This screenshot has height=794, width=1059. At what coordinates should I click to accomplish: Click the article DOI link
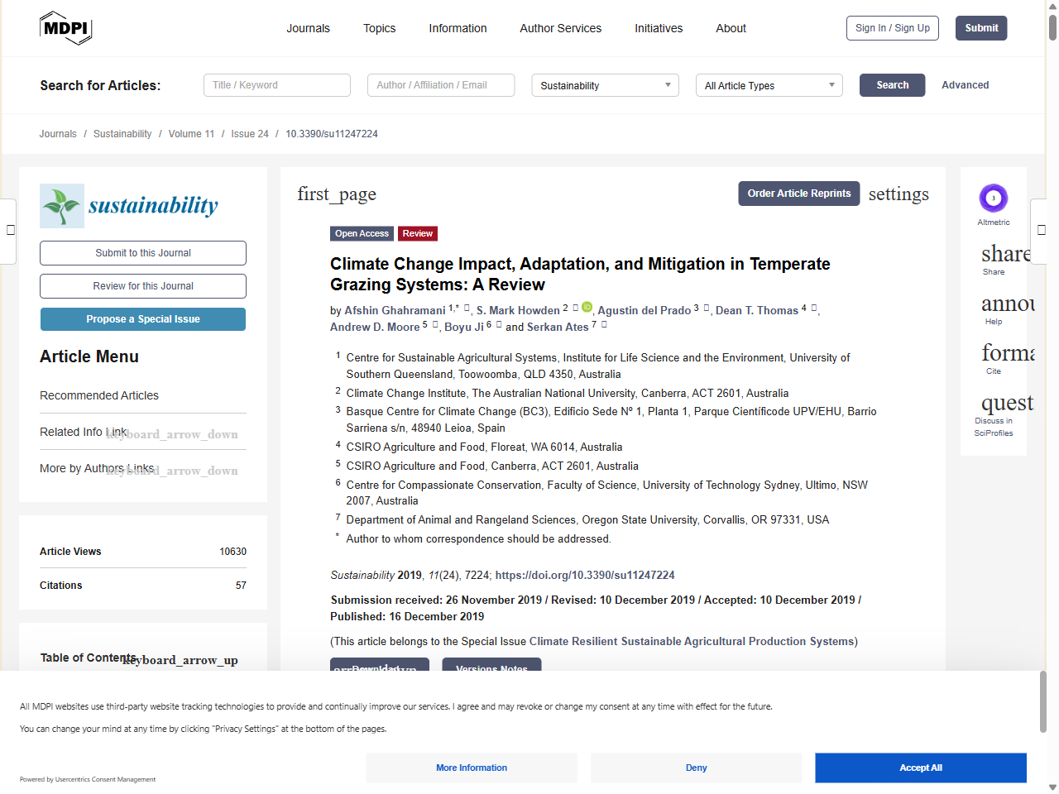coord(585,575)
